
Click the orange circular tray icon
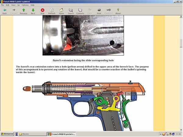click(x=164, y=134)
